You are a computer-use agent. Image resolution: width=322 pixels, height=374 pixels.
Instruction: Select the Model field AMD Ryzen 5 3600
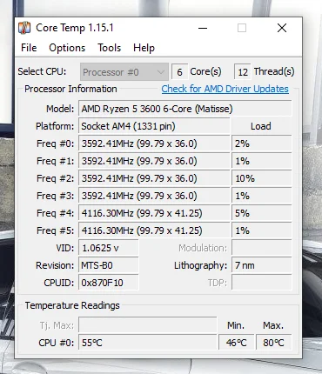pyautogui.click(x=184, y=109)
